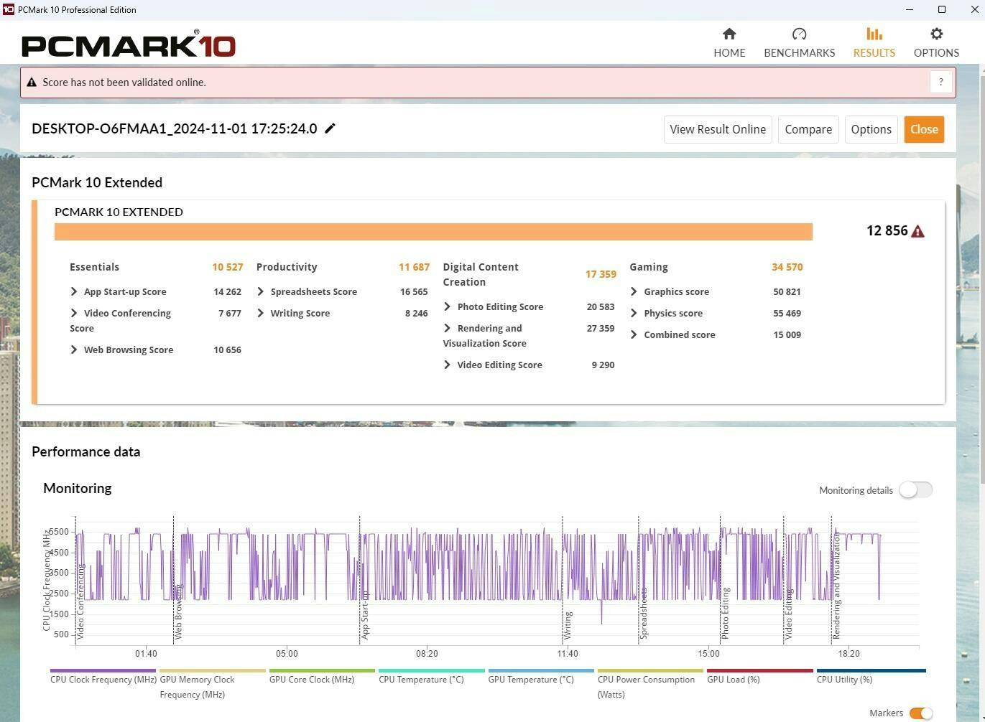Click the PCMark app icon in title bar

click(8, 9)
